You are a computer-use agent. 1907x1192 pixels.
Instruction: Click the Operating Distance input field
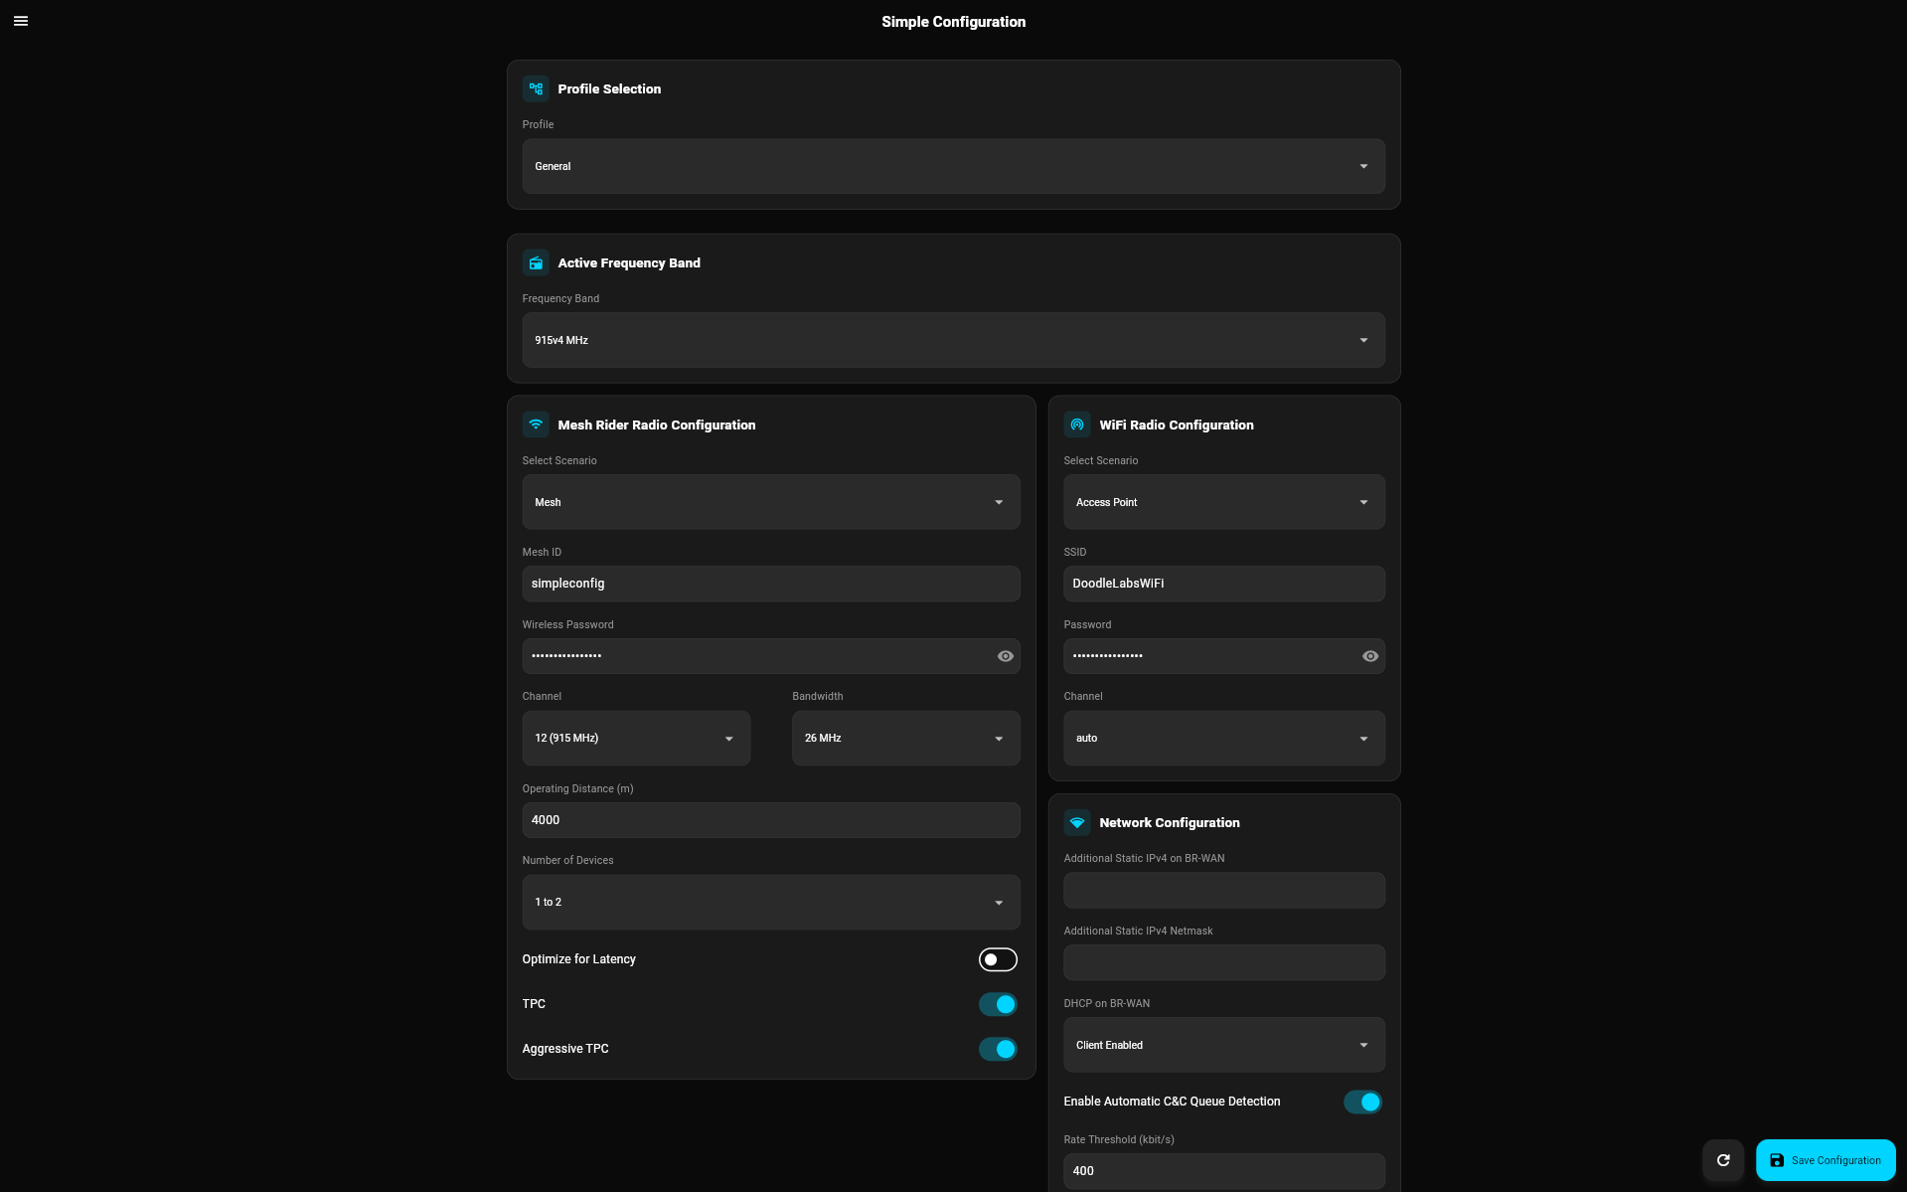(770, 820)
